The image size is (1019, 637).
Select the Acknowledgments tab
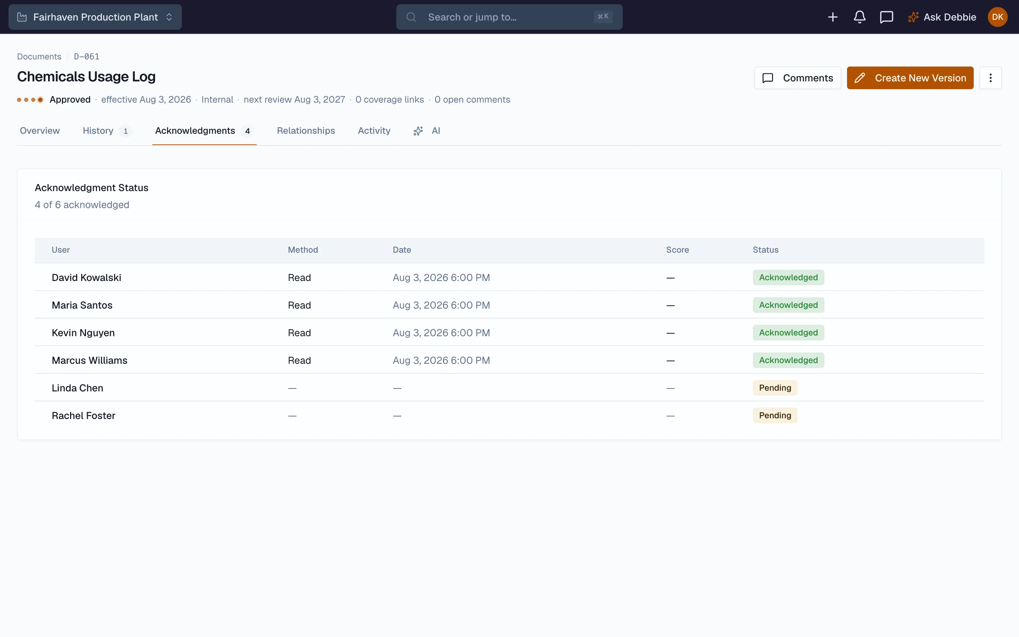click(x=204, y=131)
